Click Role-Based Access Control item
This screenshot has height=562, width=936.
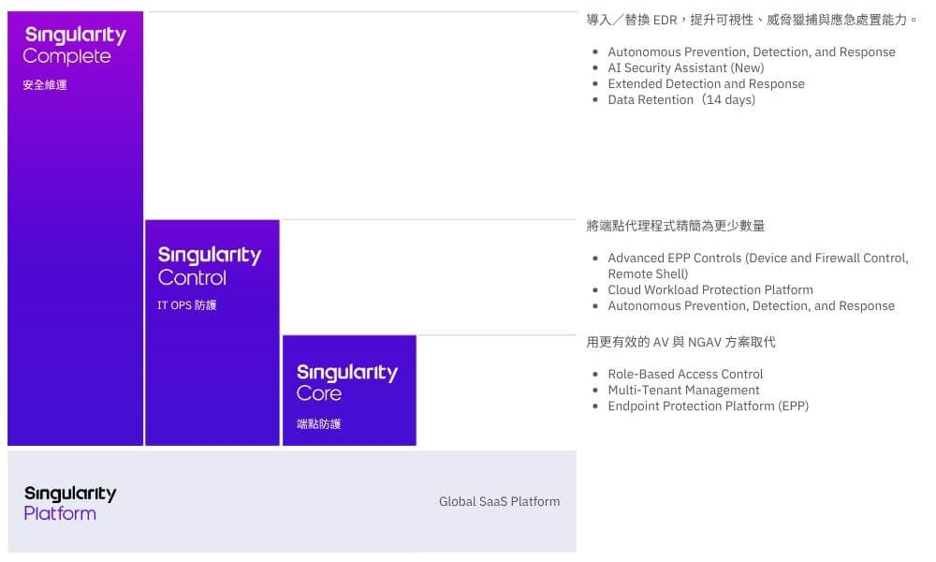point(685,375)
